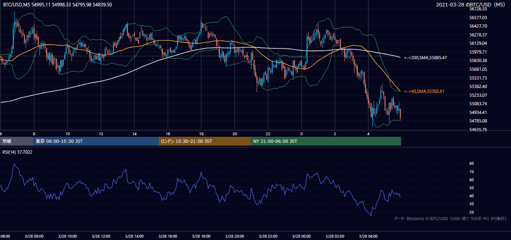The width and height of the screenshot is (511, 240).
Task: Click price axis value 55083.74
Action: [478, 104]
